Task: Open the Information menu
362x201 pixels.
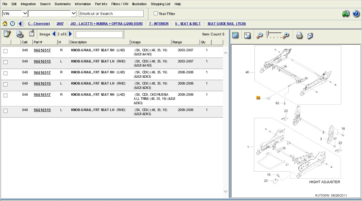Action: tap(83, 4)
